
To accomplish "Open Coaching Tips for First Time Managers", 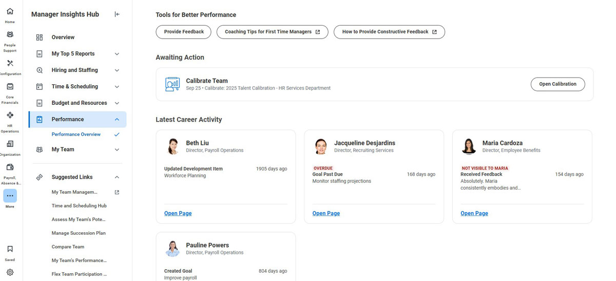I will [x=272, y=32].
